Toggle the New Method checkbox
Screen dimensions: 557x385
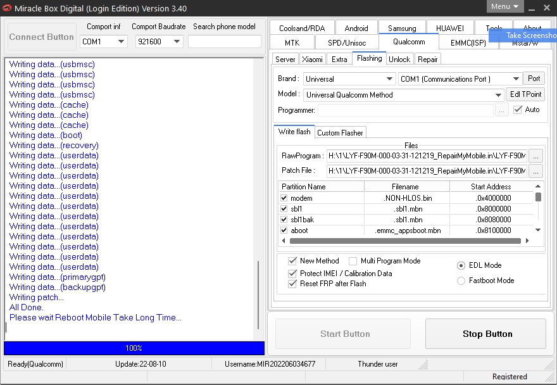click(292, 261)
